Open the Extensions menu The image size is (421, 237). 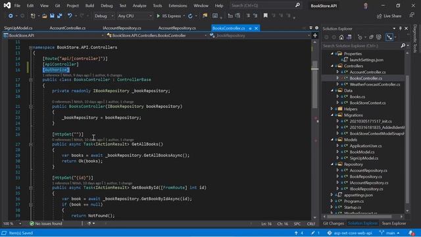click(178, 6)
